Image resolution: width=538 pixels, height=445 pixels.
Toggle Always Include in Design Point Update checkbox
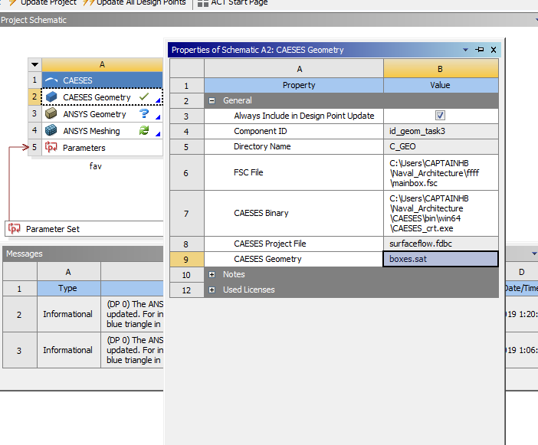click(440, 115)
